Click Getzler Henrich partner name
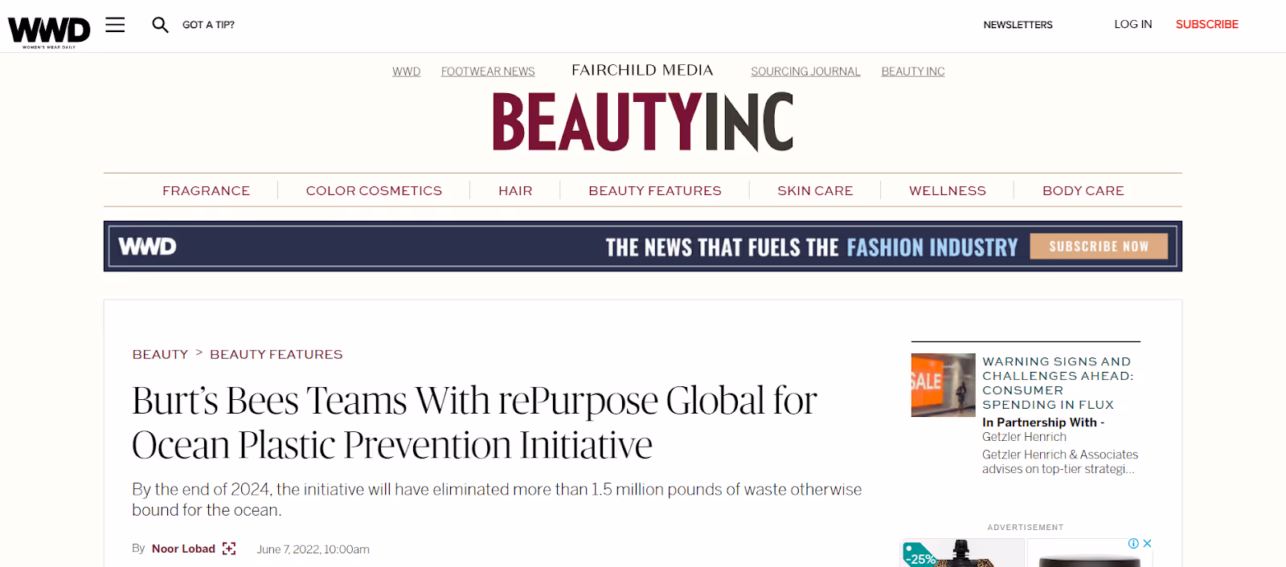Screen dimensions: 1286x567 (1024, 437)
